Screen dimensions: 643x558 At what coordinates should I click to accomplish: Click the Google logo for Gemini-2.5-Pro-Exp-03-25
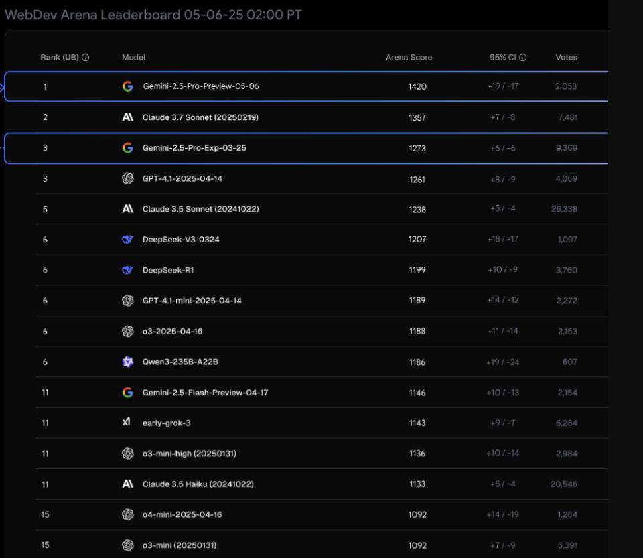[x=127, y=148]
